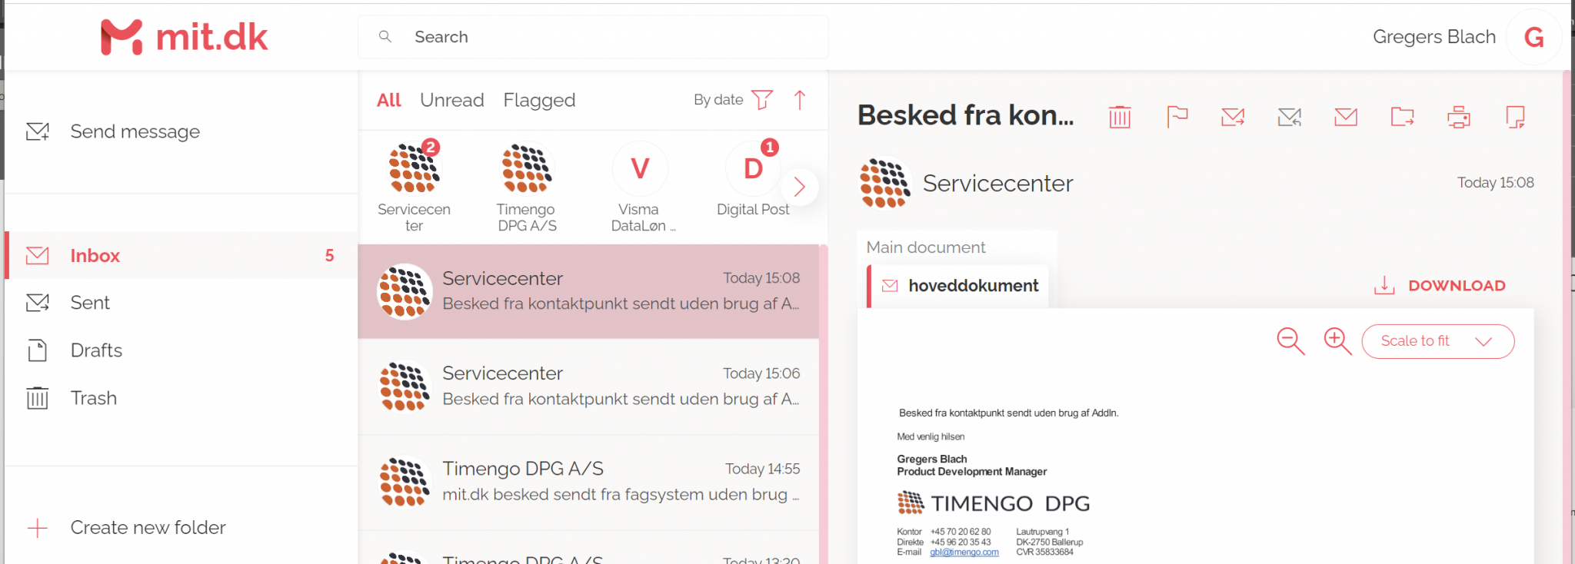Zoom in on the document preview
Screen dimensions: 1575x564
click(x=1337, y=340)
